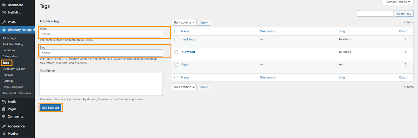Click the Comments bubble icon

tap(4, 116)
